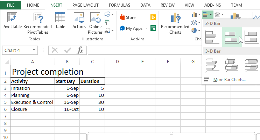Insert Pictures from file

(x=79, y=21)
